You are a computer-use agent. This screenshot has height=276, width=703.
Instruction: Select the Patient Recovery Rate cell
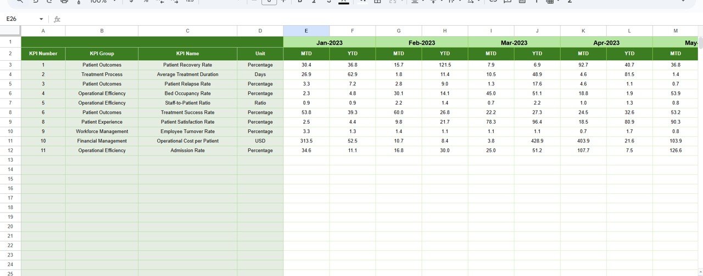tap(188, 65)
